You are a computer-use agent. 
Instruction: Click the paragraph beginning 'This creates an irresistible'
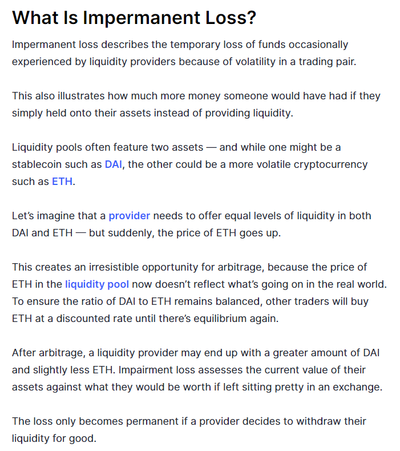pos(199,293)
